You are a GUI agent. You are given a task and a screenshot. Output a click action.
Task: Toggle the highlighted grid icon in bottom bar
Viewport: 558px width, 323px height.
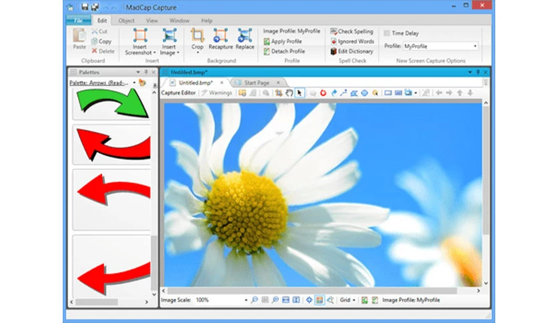(x=319, y=300)
